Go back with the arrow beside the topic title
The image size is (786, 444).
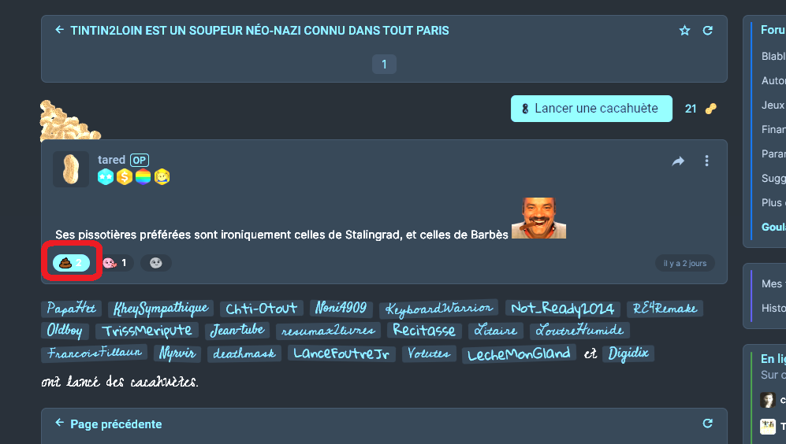point(59,30)
